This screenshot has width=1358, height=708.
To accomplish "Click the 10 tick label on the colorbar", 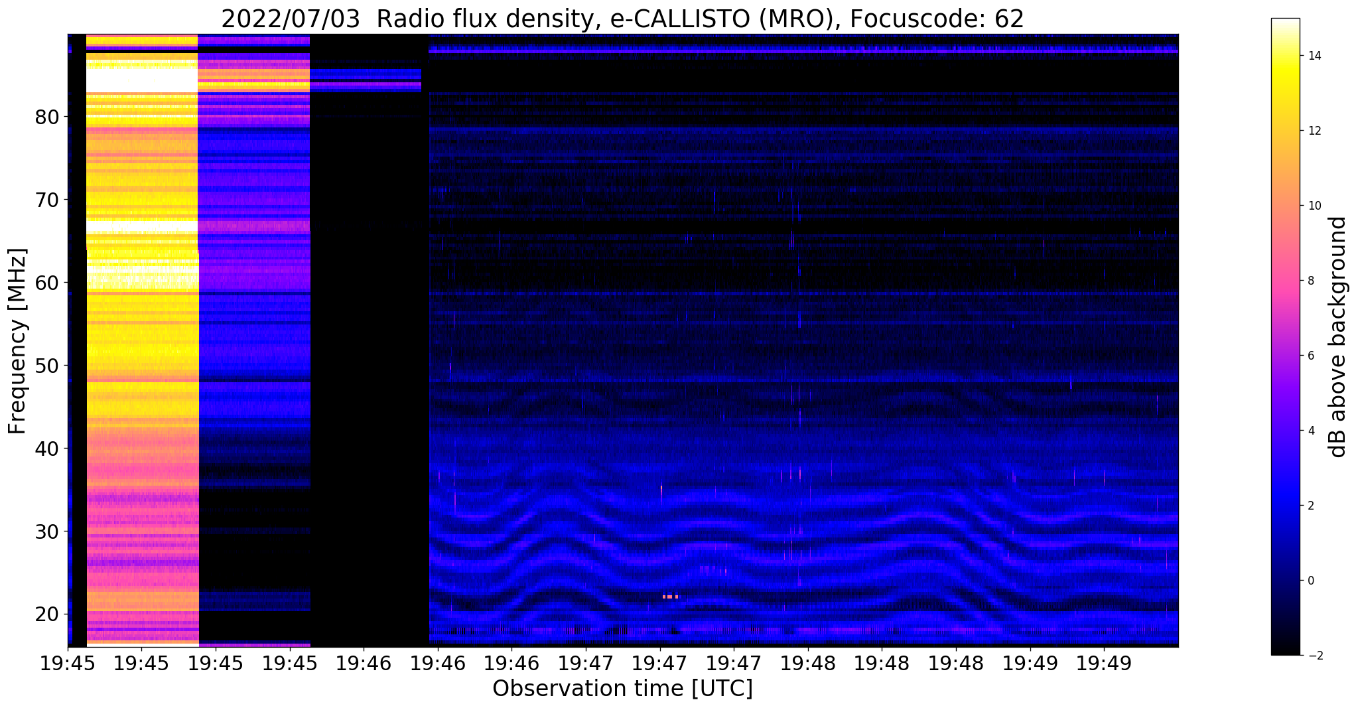I will click(x=1314, y=206).
